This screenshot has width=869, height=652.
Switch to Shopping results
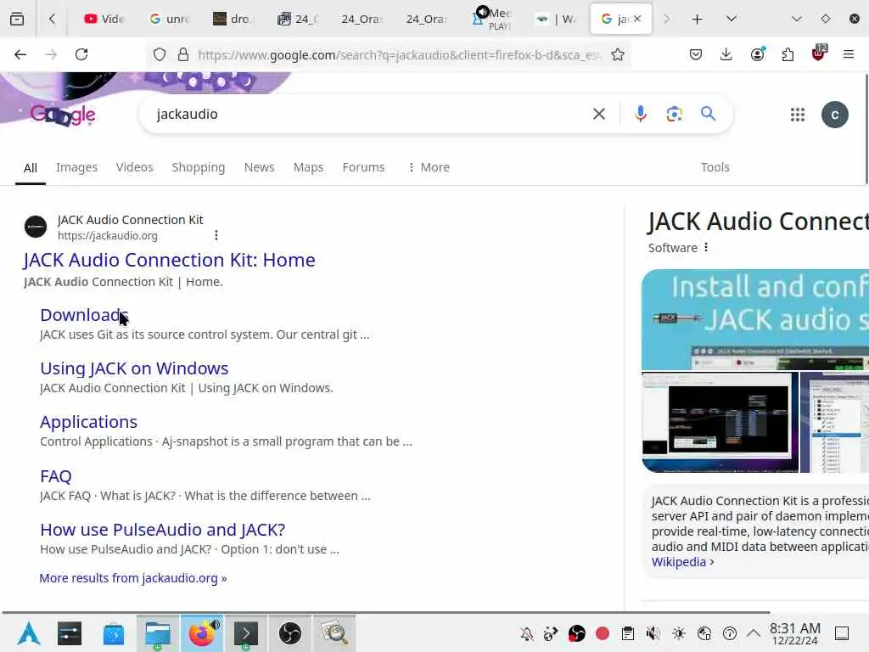[198, 167]
